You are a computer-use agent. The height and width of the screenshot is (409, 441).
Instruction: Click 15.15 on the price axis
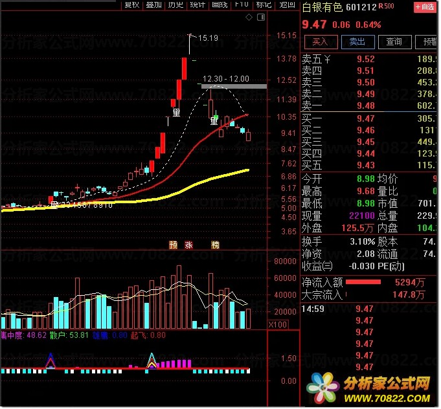pos(286,36)
